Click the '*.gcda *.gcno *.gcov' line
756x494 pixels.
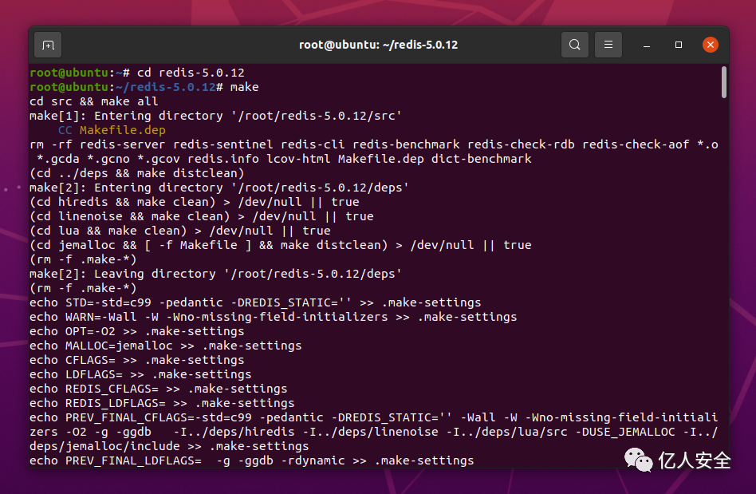[284, 159]
